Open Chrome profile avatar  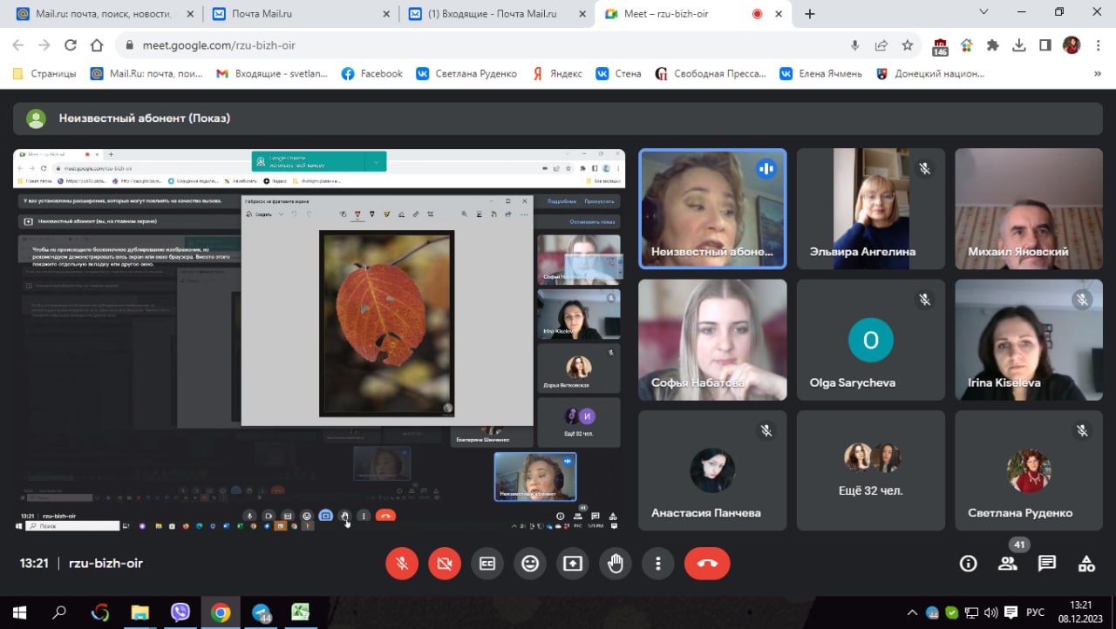(1072, 45)
